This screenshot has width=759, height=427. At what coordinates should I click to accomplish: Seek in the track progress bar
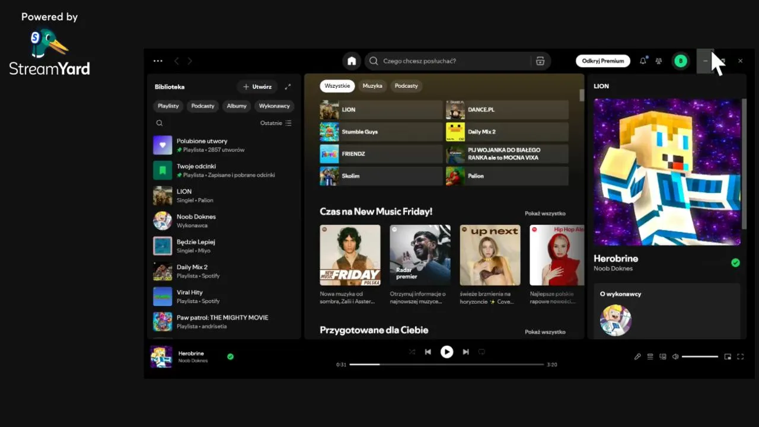(447, 365)
